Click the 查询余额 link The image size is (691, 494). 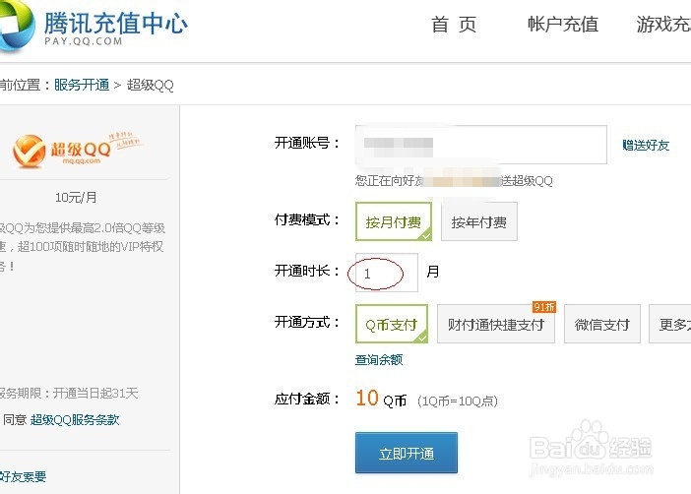(379, 360)
